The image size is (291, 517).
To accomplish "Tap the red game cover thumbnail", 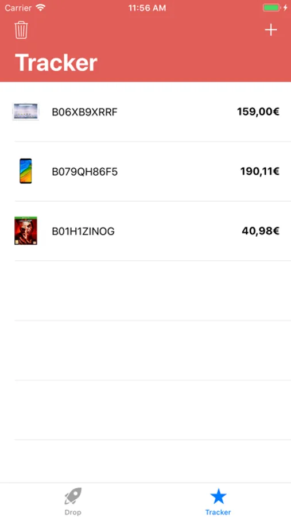I will (26, 230).
